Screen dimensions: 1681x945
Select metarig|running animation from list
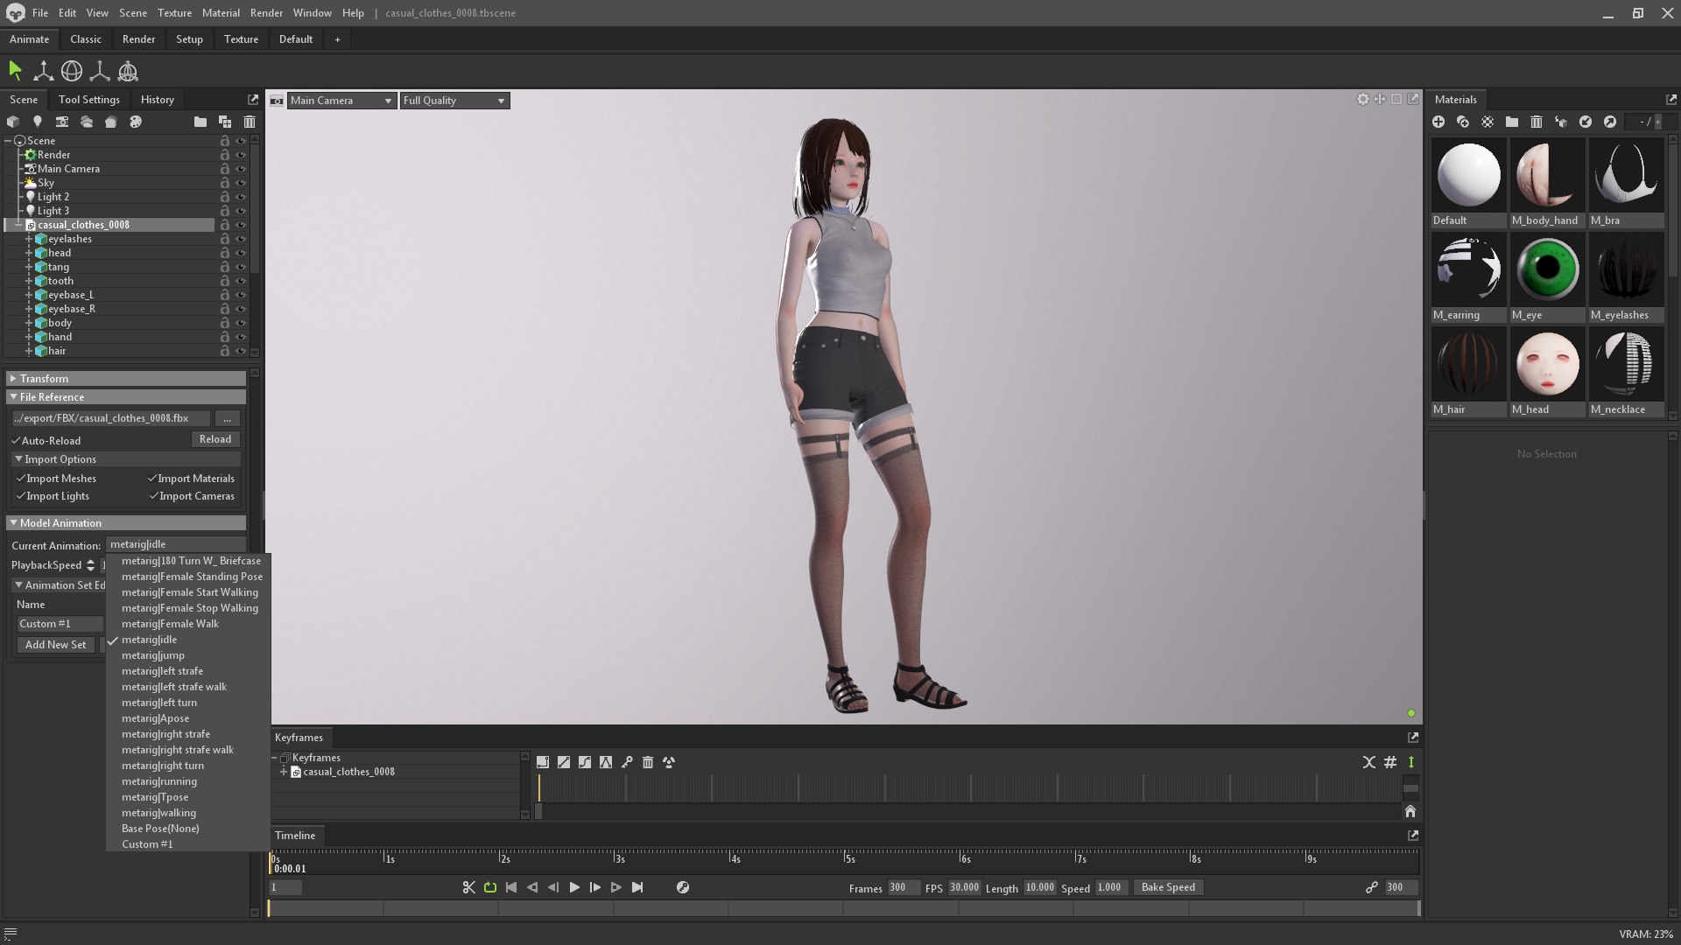pos(159,781)
